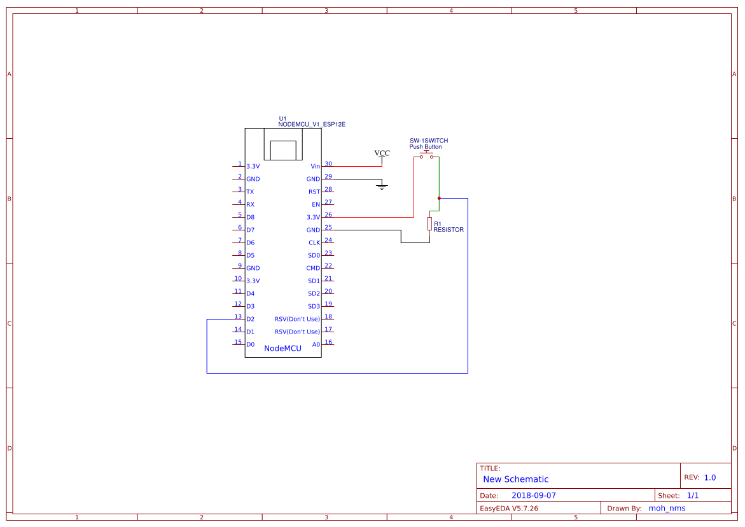Click the sheet number 1/1

693,496
